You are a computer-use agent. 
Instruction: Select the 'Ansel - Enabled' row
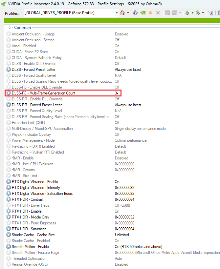(x=112, y=46)
